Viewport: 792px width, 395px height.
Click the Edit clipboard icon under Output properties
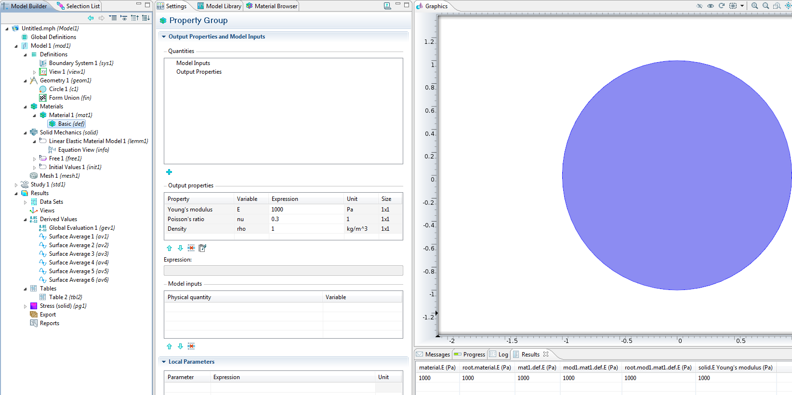point(202,248)
